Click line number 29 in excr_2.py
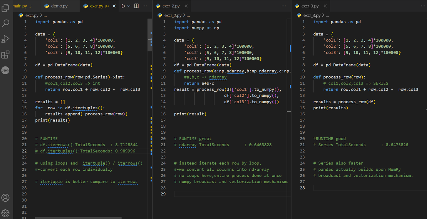The height and width of the screenshot is (219, 427). click(164, 194)
